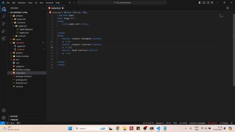Open FileZilla from the taskbar
The width and height of the screenshot is (235, 132).
(131, 128)
